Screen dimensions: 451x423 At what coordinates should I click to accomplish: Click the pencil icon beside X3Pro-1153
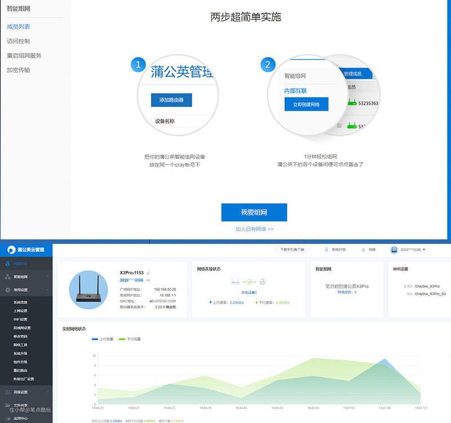(148, 273)
